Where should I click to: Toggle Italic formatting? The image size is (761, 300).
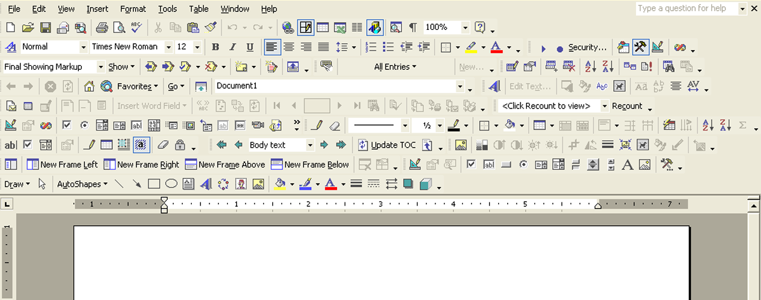coord(232,47)
